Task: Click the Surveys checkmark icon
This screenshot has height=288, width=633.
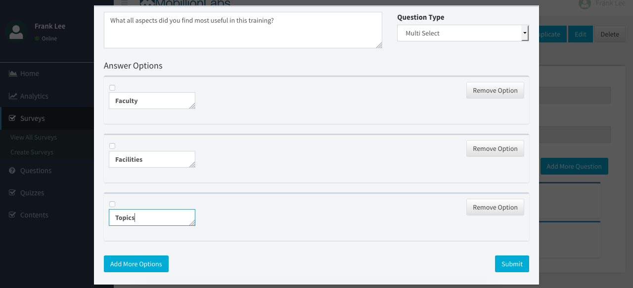Action: click(12, 118)
